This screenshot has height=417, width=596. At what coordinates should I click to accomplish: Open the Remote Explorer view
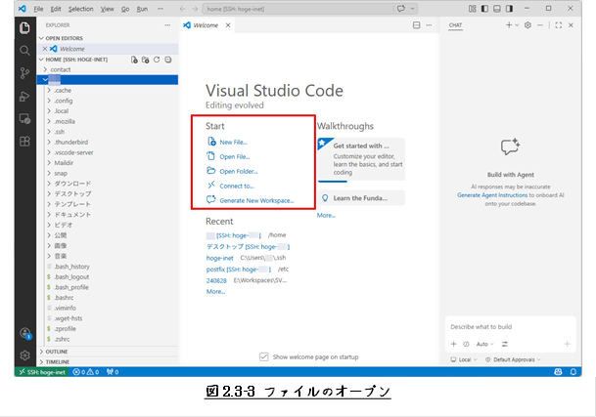click(24, 118)
